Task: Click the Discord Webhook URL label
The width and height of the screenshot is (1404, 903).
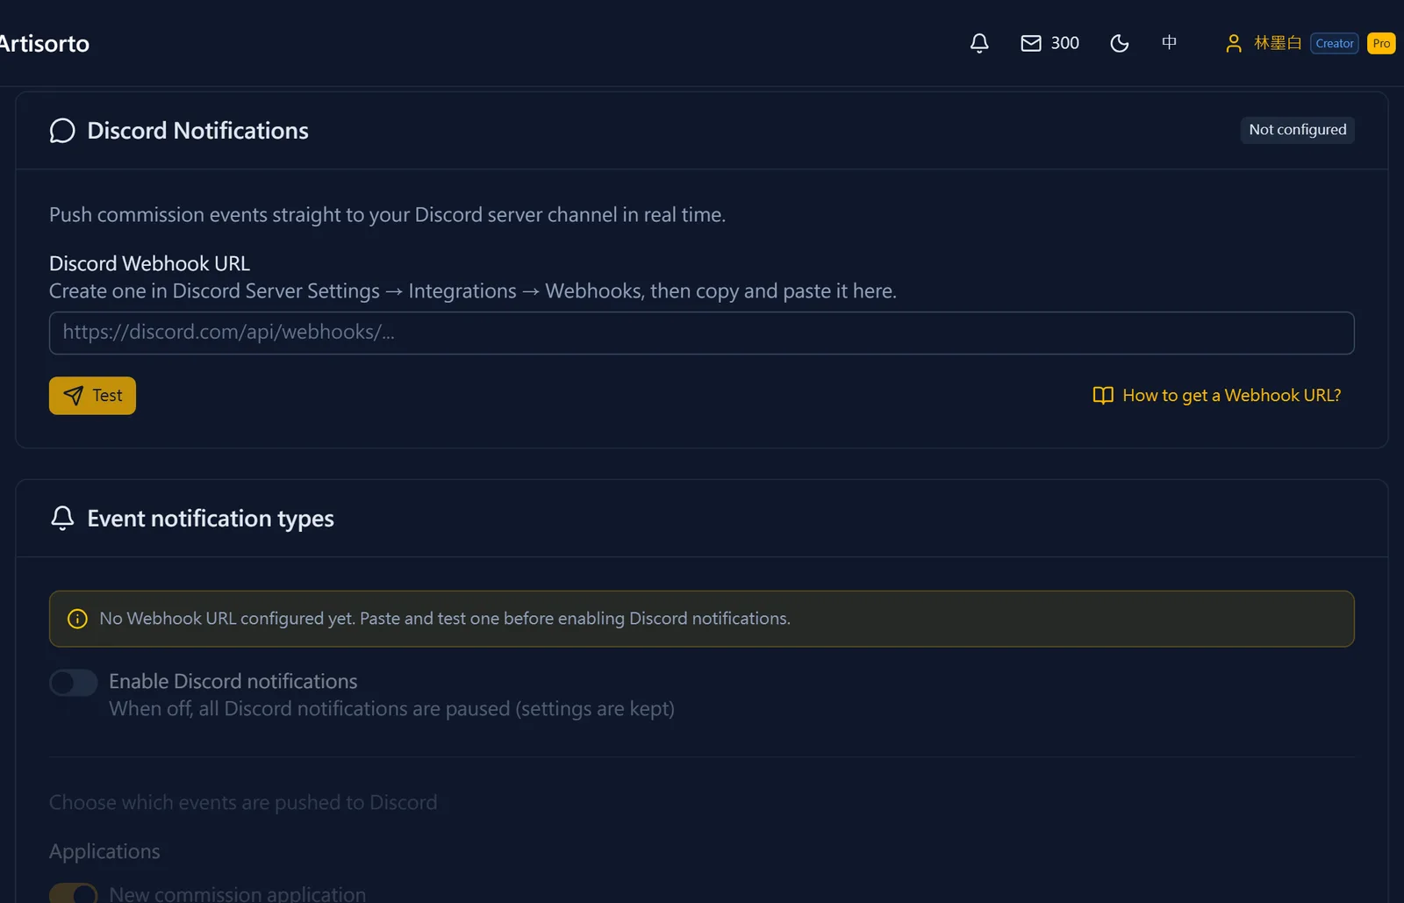Action: pos(149,263)
